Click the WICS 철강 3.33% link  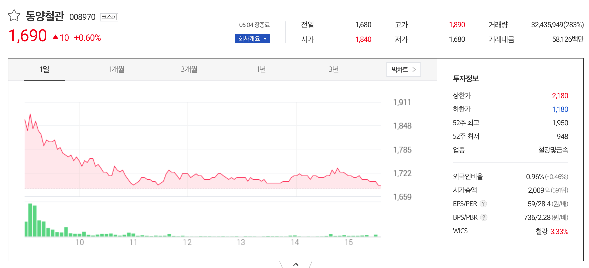[x=552, y=231]
